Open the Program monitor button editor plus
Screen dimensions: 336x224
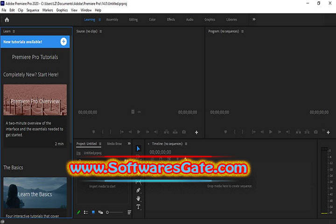point(328,133)
